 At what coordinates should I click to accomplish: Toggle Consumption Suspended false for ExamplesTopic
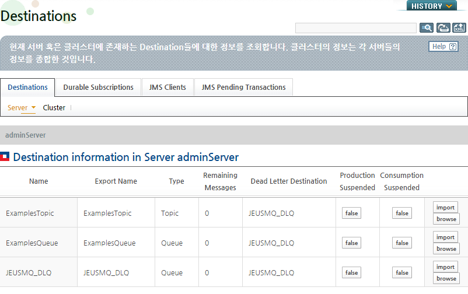pyautogui.click(x=401, y=213)
